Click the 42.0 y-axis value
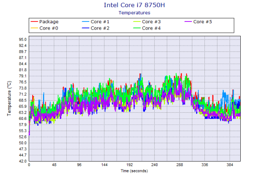Screen dimensions: 269x179 [x=23, y=161]
